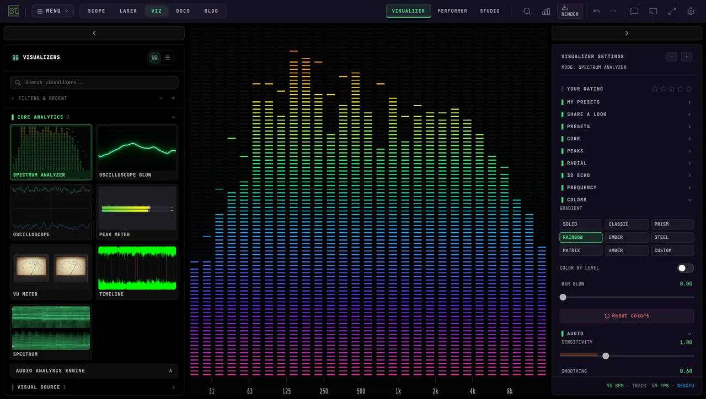706x399 pixels.
Task: Click the app logo in the top-left corner
Action: point(13,11)
